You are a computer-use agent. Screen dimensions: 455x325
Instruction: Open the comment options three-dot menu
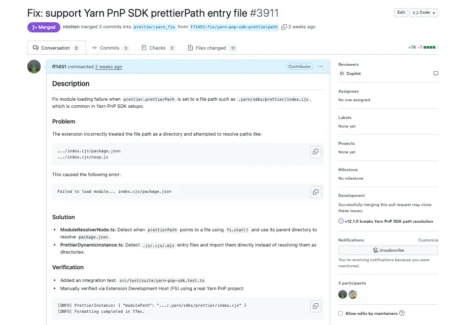click(320, 66)
